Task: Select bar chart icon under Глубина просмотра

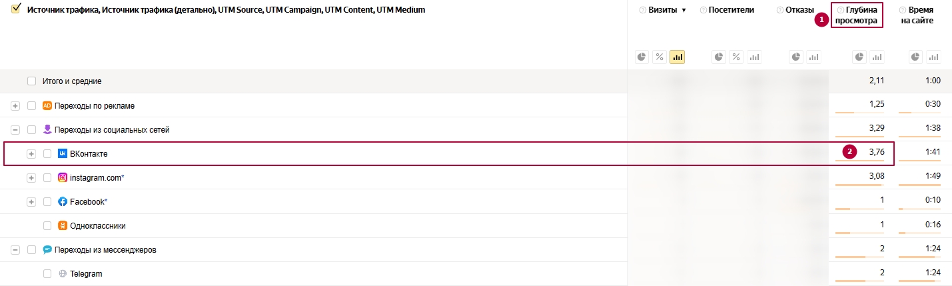Action: (877, 57)
